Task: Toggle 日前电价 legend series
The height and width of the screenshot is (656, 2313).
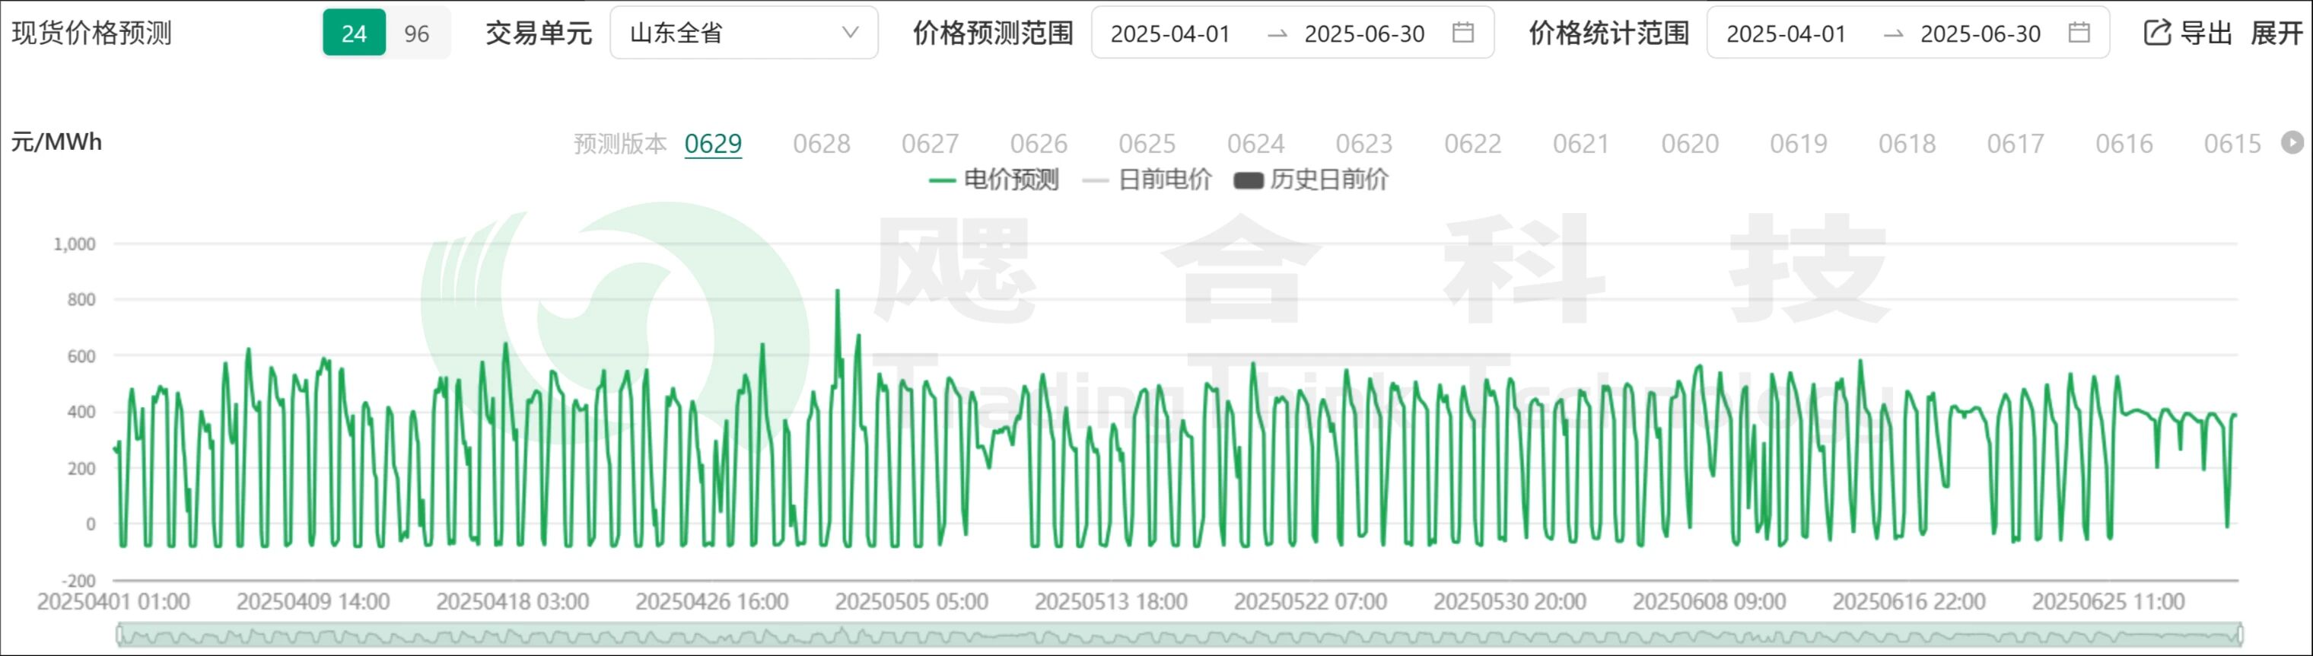Action: click(1147, 180)
